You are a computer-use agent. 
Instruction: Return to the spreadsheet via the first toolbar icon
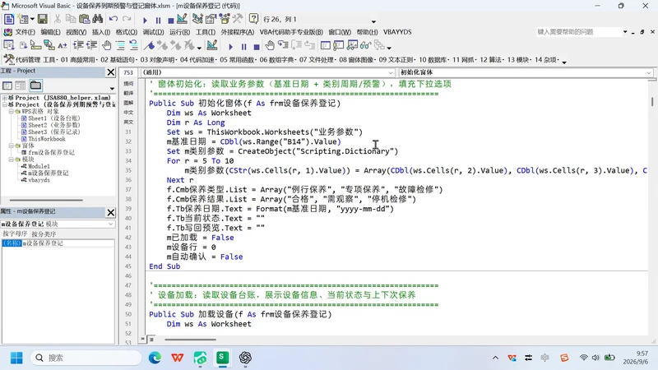point(9,19)
